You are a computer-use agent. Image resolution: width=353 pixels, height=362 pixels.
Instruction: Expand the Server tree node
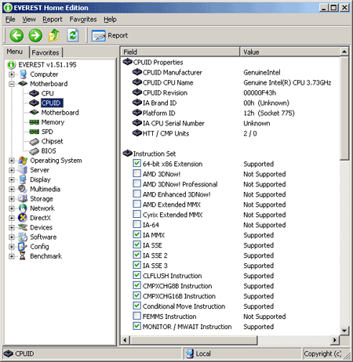tap(12, 170)
